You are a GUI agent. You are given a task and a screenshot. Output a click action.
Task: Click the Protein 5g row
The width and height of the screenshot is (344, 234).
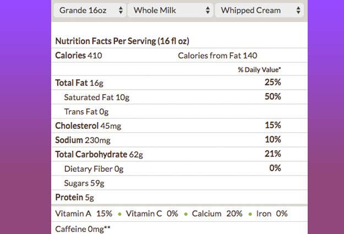(179, 197)
